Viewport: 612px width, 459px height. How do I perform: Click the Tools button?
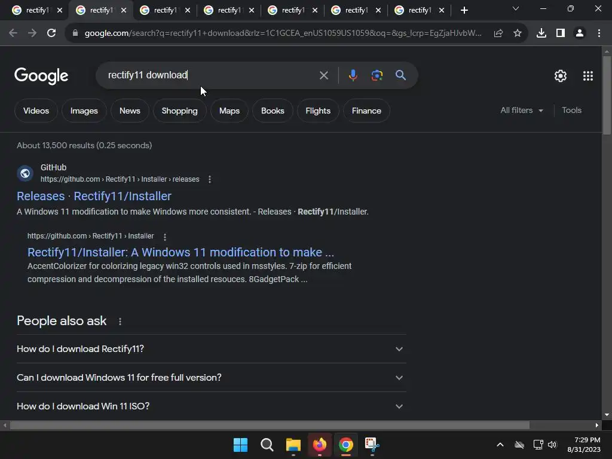click(571, 111)
